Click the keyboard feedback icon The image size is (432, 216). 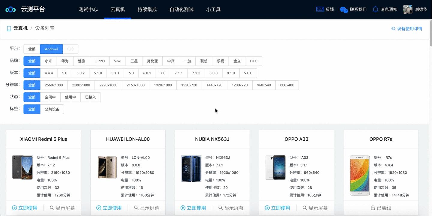[320, 9]
